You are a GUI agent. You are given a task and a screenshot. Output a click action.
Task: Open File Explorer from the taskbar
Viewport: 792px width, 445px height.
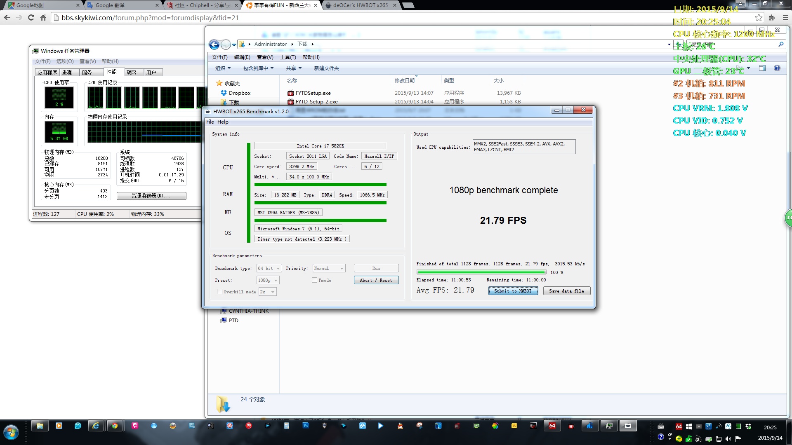[x=40, y=426]
